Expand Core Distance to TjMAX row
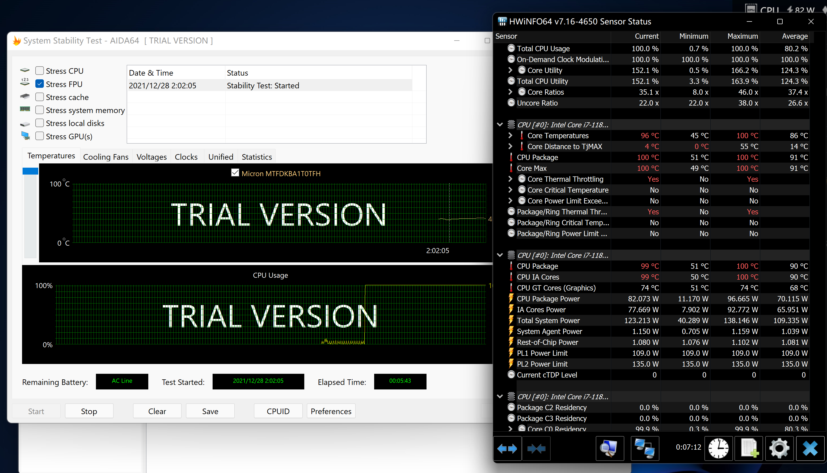 tap(510, 146)
